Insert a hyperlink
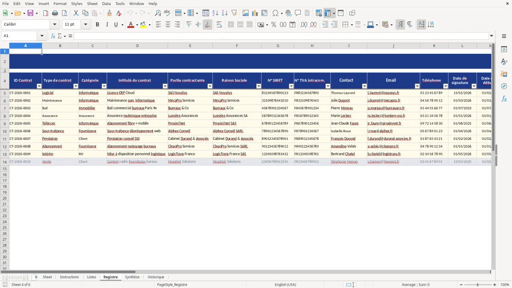This screenshot has height=288, width=512. tap(288, 13)
